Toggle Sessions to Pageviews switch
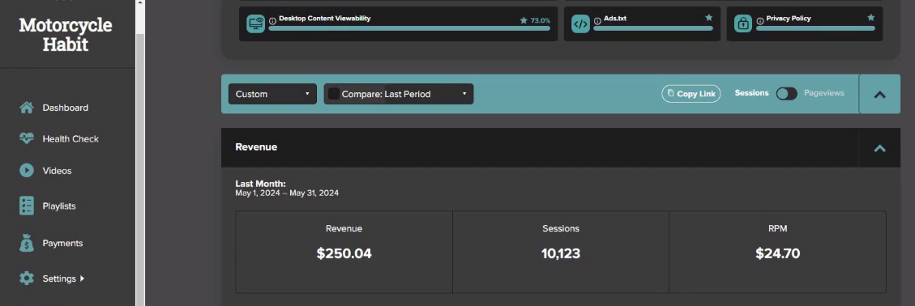The height and width of the screenshot is (306, 915). point(787,93)
